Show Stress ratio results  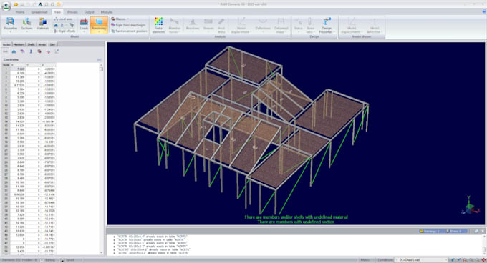310,25
